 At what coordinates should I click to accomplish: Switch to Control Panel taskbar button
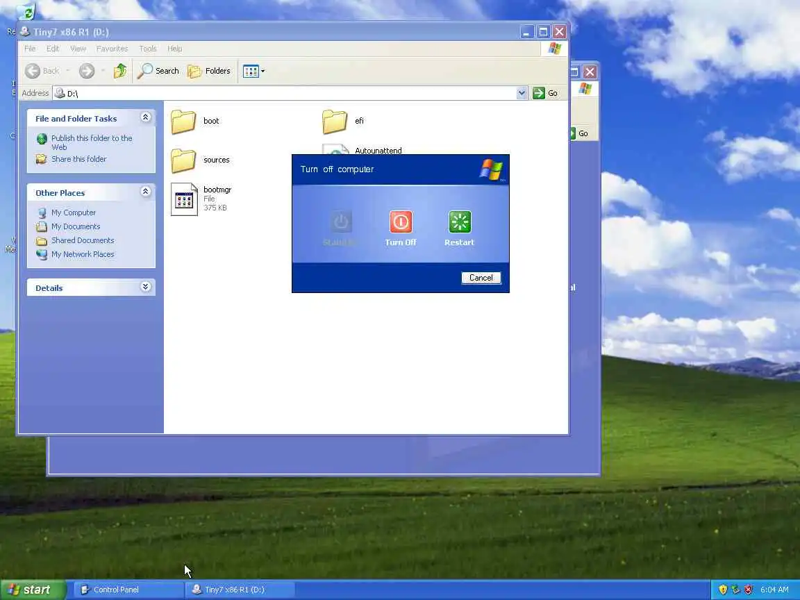point(127,590)
